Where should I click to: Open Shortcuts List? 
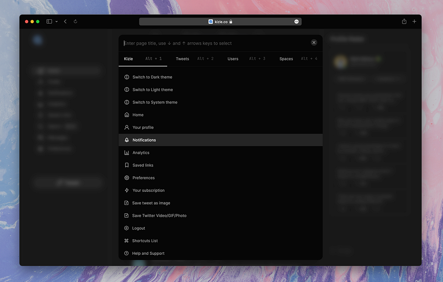[220, 241]
